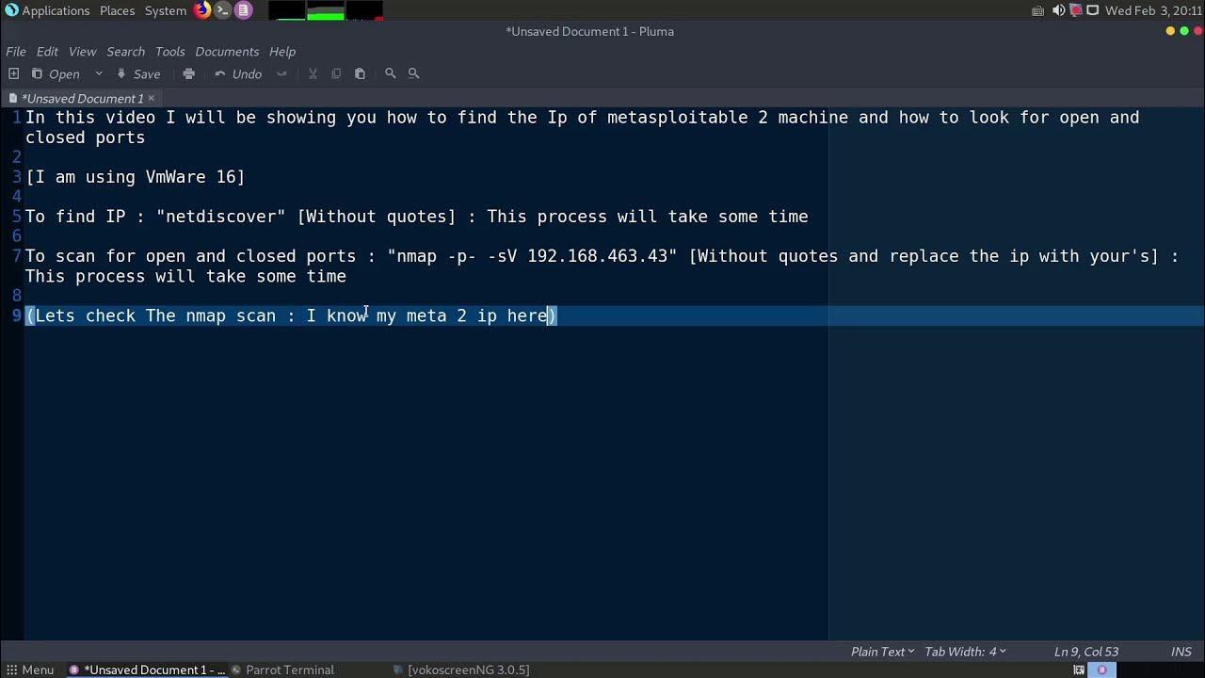The image size is (1205, 678).
Task: Maximize the Pluma window with green button
Action: 1184,31
